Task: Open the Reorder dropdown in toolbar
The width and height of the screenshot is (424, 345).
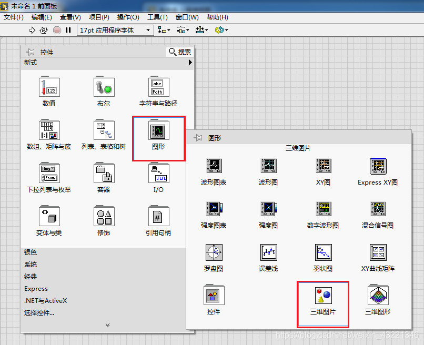Action: click(x=221, y=30)
